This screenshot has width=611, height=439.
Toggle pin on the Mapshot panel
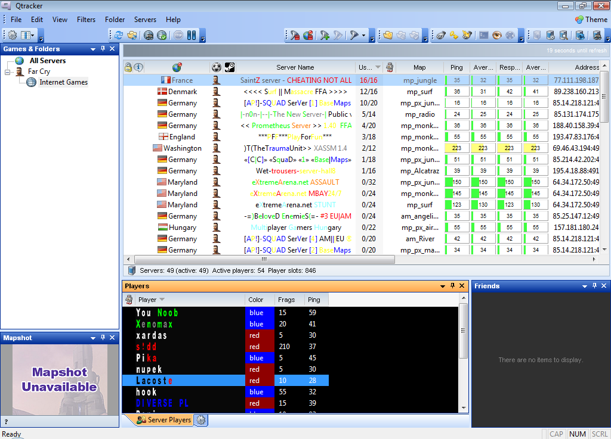click(x=103, y=338)
